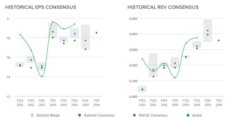Click the Estimize Range legend square icon
The image size is (226, 120).
32,115
